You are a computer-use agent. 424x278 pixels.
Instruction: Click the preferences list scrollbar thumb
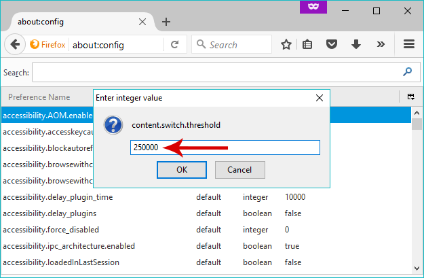pyautogui.click(x=417, y=124)
